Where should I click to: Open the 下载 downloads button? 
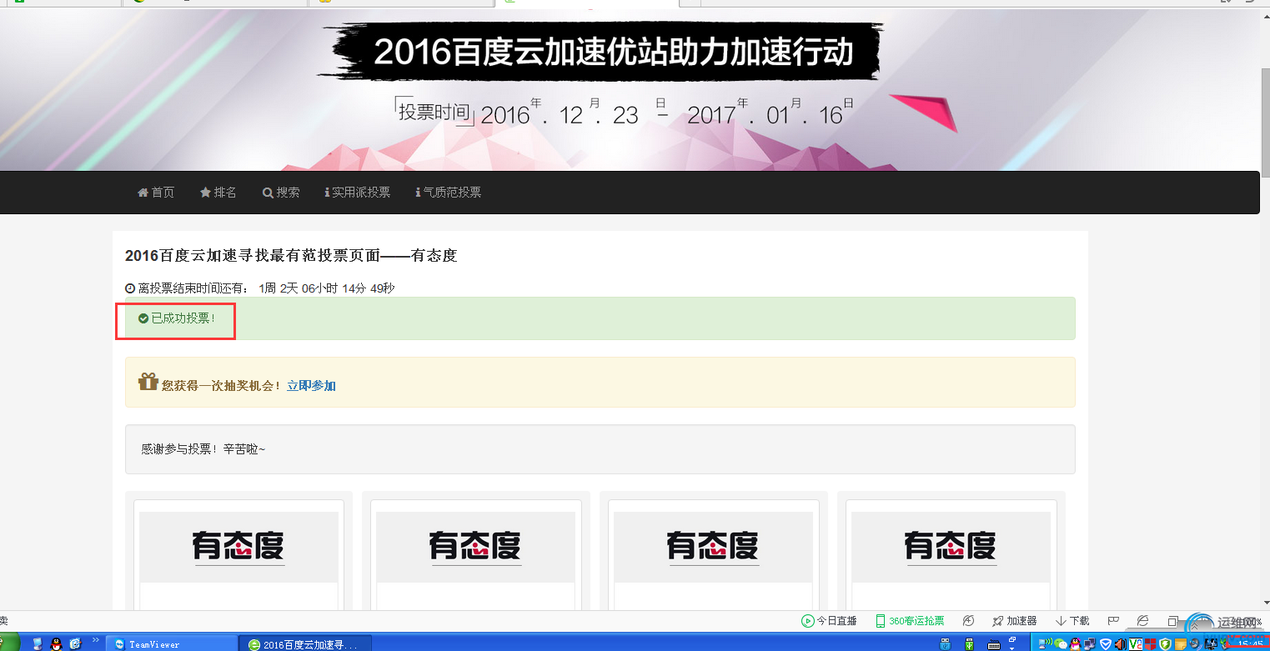tap(1072, 621)
